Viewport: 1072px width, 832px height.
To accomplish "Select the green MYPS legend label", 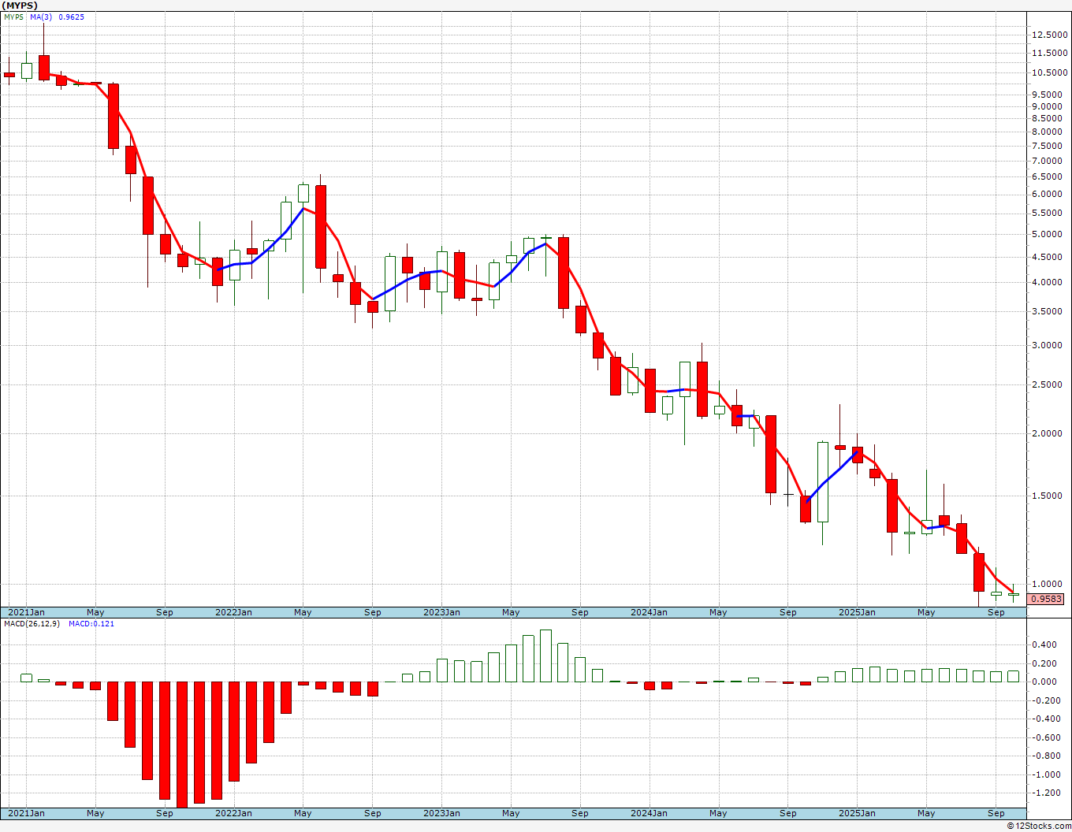I will (x=13, y=17).
